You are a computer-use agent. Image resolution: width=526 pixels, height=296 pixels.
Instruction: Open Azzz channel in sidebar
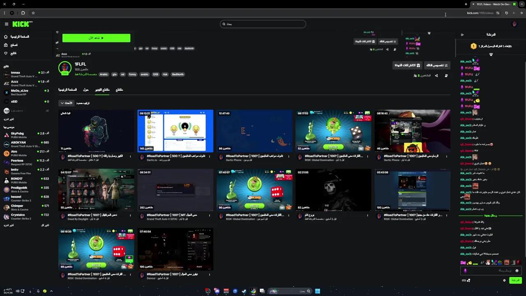tap(26, 83)
